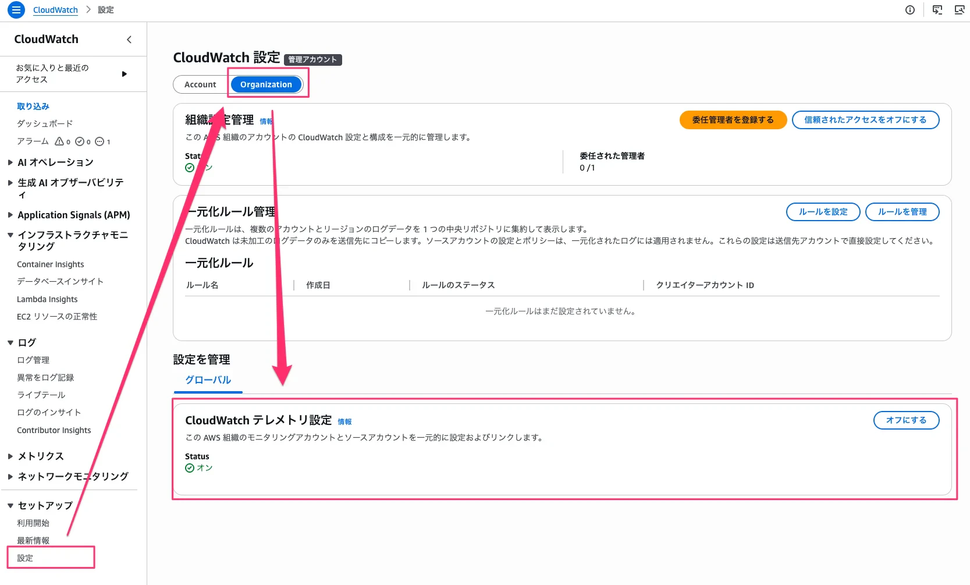The height and width of the screenshot is (585, 970).
Task: Open the hamburger navigation menu
Action: [16, 10]
